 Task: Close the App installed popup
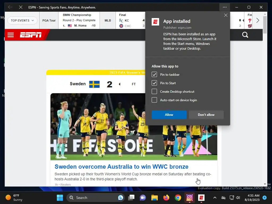click(226, 15)
